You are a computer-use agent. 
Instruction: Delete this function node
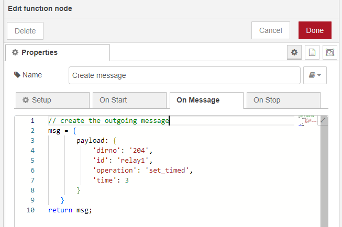coord(25,31)
